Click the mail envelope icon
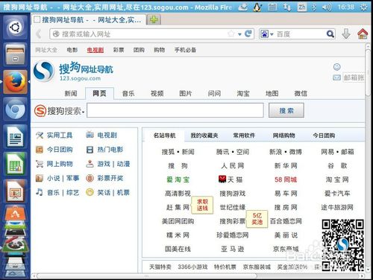The height and width of the screenshot is (280, 373). coord(336,77)
